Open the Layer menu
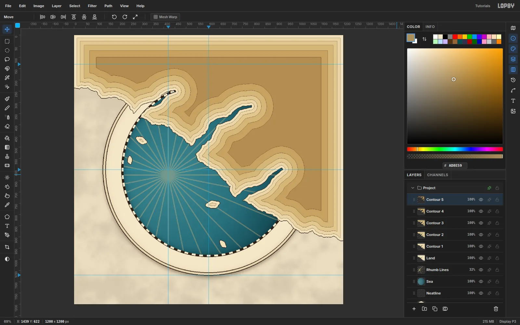Image resolution: width=520 pixels, height=325 pixels. [x=57, y=6]
